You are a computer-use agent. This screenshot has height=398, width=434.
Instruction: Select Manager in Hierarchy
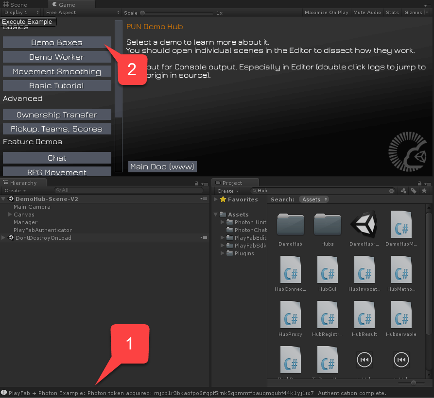[x=25, y=222]
